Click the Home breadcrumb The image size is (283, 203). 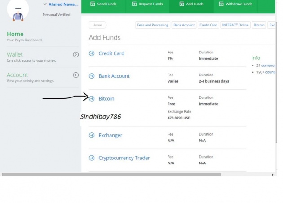(97, 25)
